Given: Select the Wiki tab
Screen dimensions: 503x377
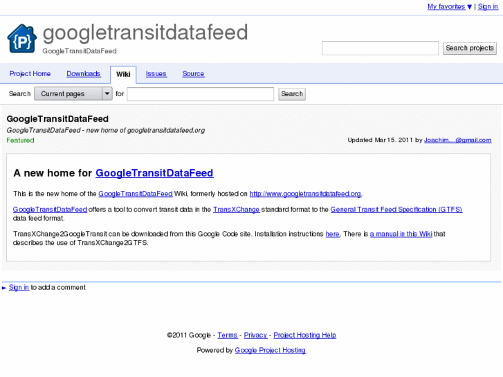Looking at the screenshot, I should (123, 74).
